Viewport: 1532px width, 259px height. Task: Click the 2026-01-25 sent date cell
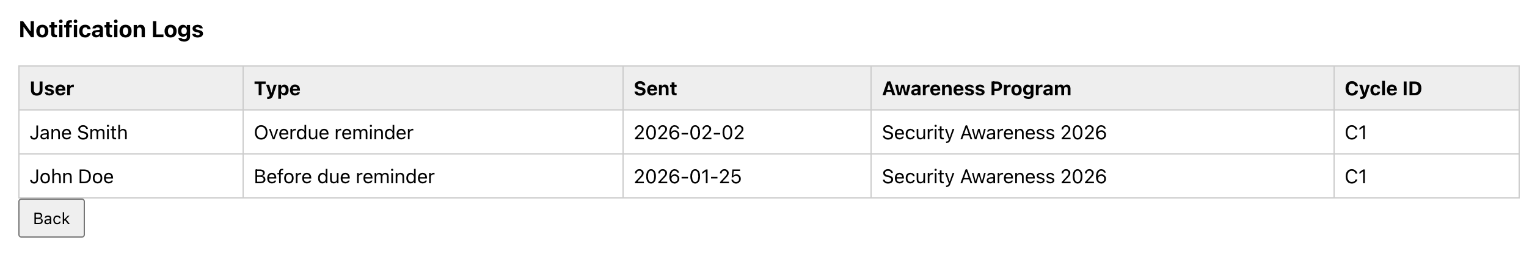point(687,177)
